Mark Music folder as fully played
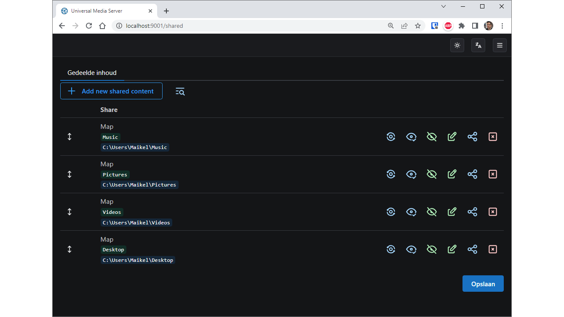The image size is (564, 317). pyautogui.click(x=411, y=137)
